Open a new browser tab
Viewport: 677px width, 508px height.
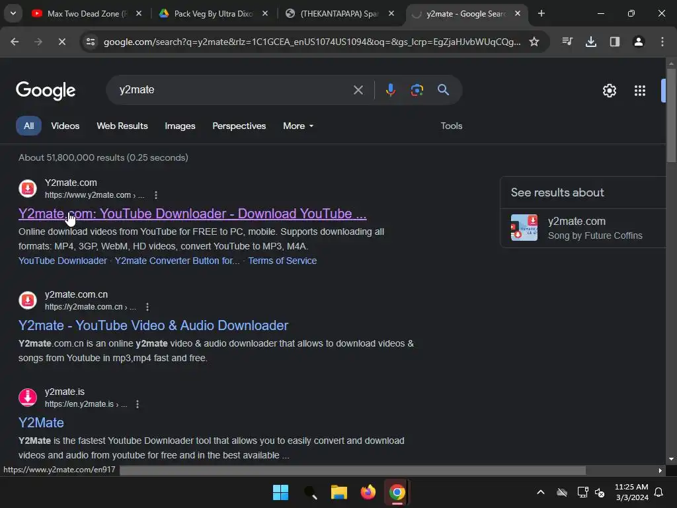(x=541, y=14)
